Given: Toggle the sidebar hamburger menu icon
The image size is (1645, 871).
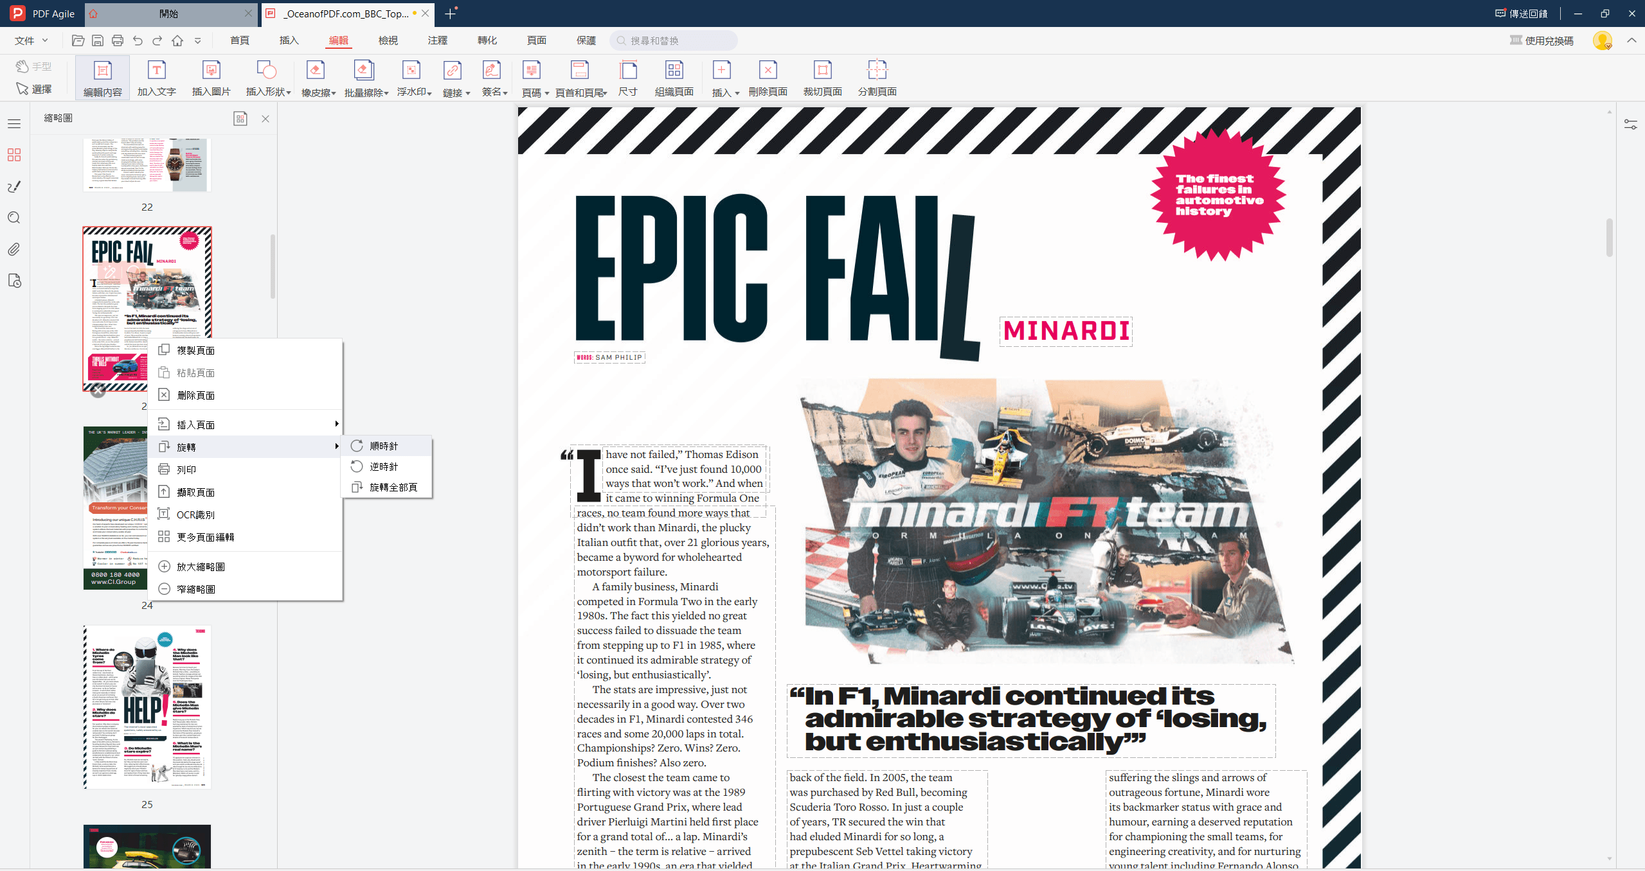Looking at the screenshot, I should (x=14, y=123).
